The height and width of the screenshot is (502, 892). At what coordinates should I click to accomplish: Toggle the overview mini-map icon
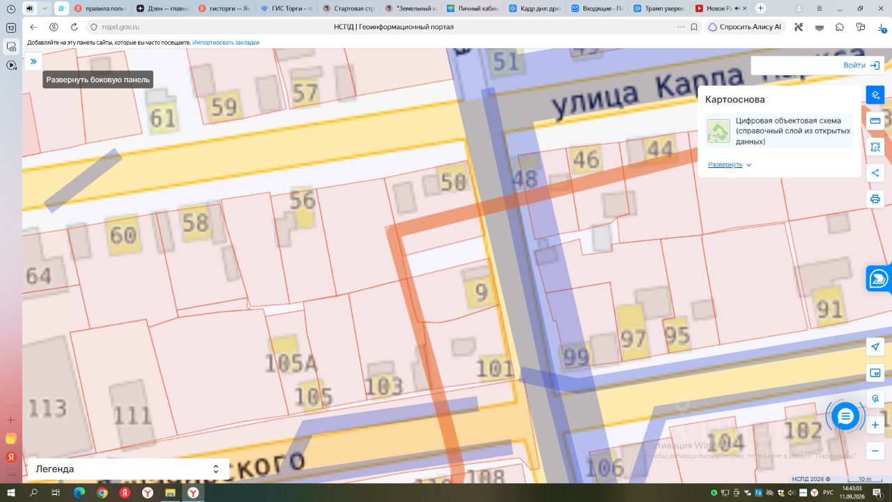875,373
